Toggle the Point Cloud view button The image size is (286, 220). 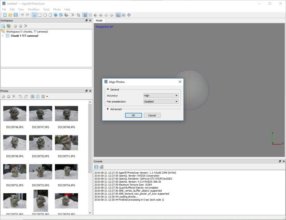pos(85,15)
